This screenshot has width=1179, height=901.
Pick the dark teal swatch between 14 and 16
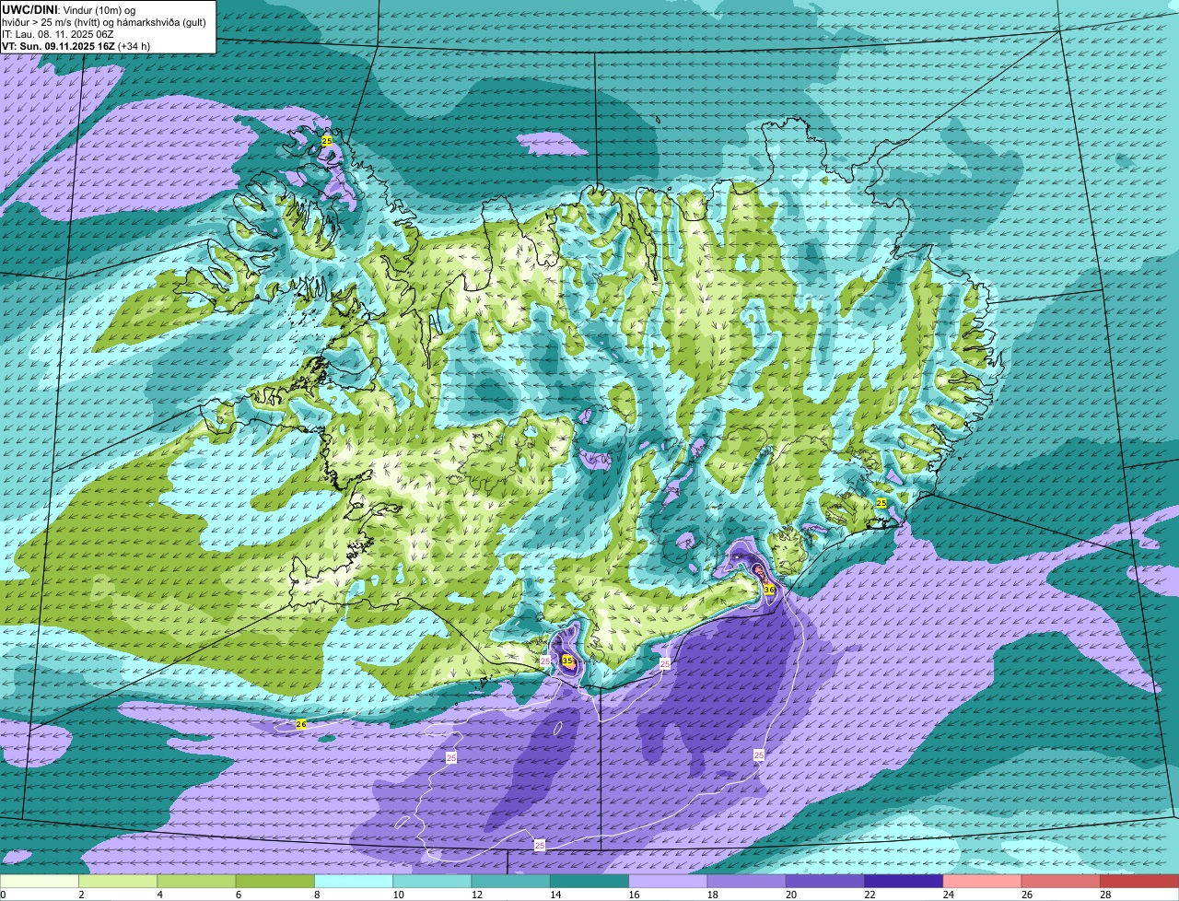(589, 882)
